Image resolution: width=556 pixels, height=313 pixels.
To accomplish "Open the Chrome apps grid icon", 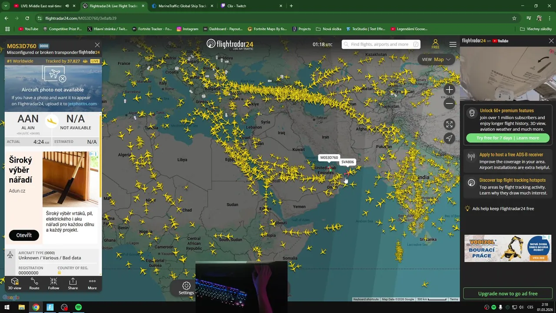I will pos(7,29).
